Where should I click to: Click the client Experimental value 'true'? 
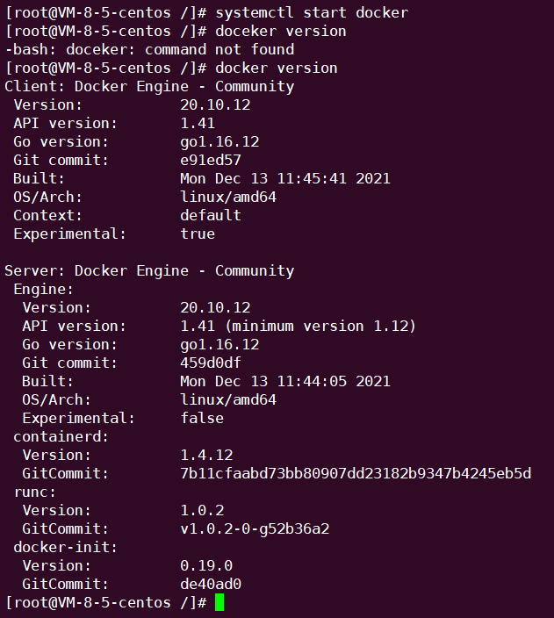[198, 234]
